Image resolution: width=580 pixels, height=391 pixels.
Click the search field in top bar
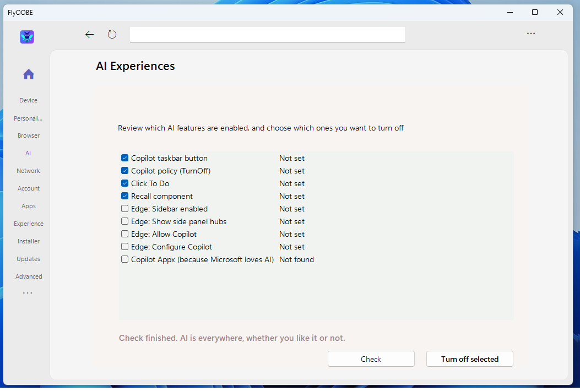click(267, 35)
